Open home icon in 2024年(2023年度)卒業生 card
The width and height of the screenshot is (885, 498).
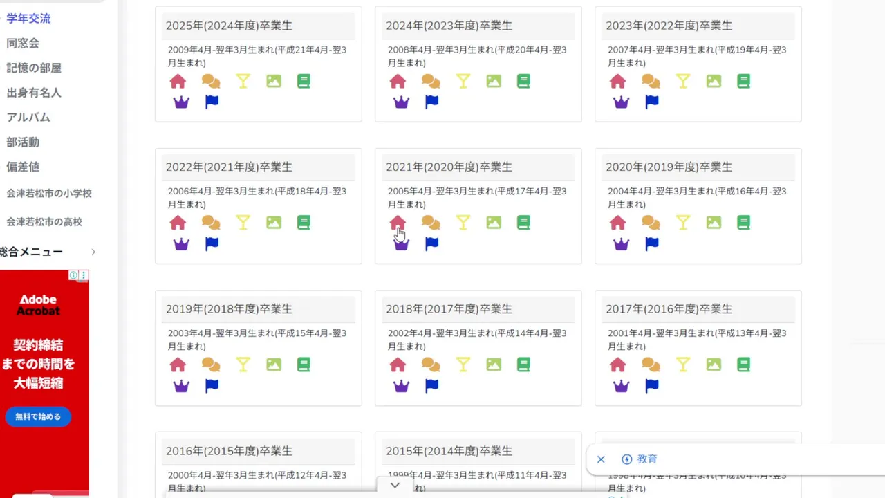click(x=398, y=81)
